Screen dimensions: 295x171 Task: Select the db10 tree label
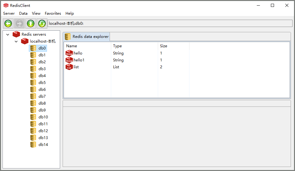point(43,117)
